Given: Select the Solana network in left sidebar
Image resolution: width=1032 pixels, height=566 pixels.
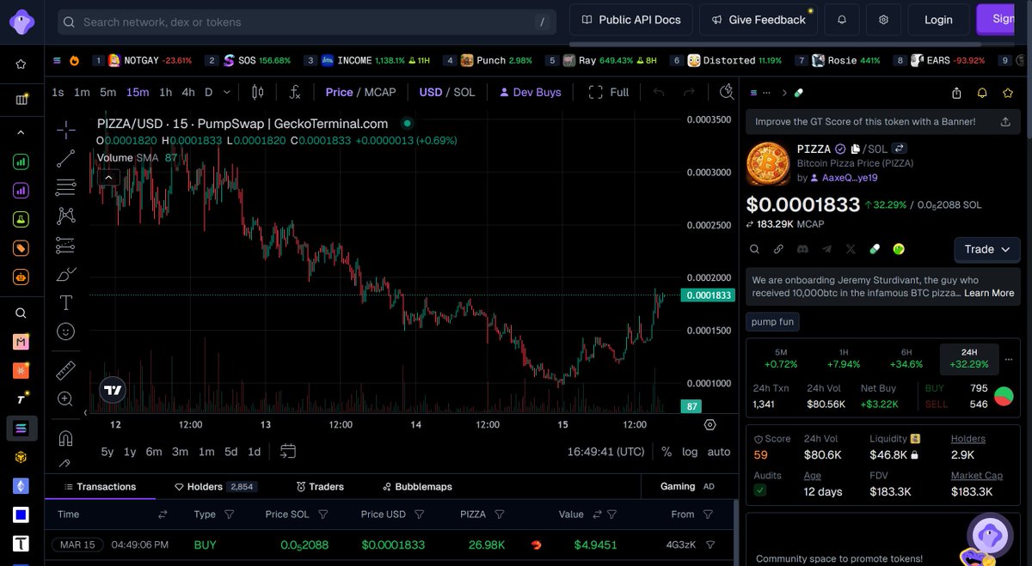Looking at the screenshot, I should click(21, 428).
